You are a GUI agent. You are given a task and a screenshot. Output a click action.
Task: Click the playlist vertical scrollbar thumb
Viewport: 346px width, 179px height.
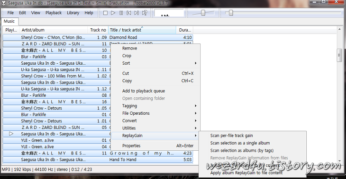click(x=339, y=55)
